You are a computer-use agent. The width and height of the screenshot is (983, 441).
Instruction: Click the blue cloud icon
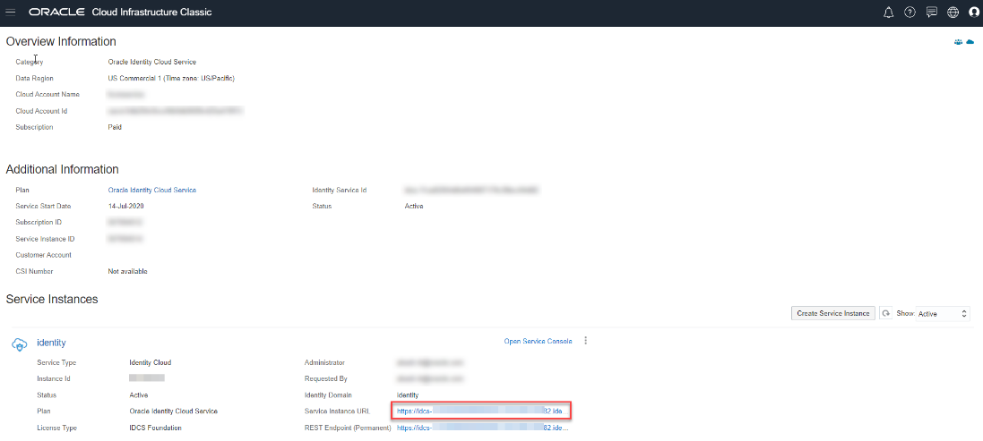970,42
